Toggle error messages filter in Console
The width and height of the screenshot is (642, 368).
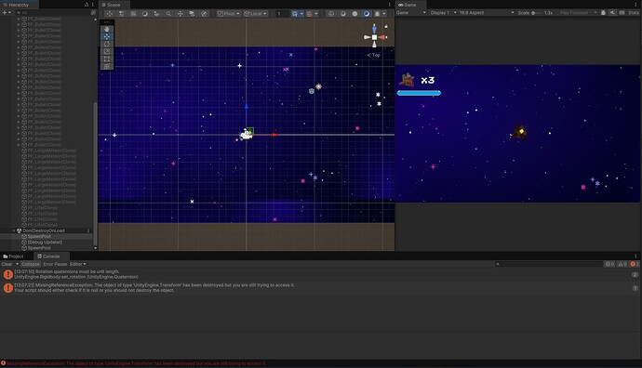coord(635,264)
